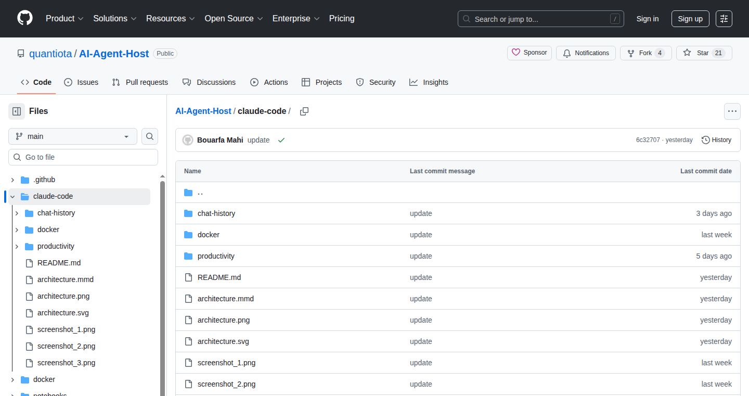Screen dimensions: 749x396
Task: Open the latest commit message update link
Action: [259, 140]
